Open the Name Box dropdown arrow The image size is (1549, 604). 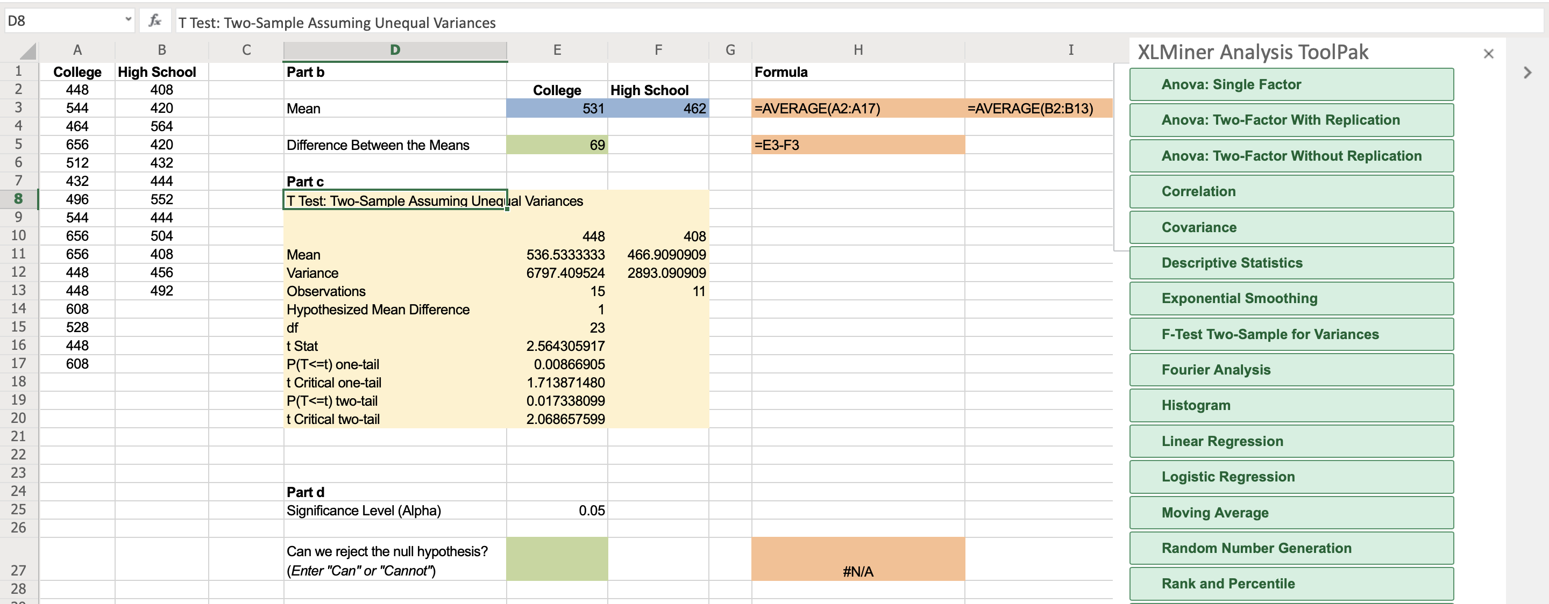[x=128, y=20]
